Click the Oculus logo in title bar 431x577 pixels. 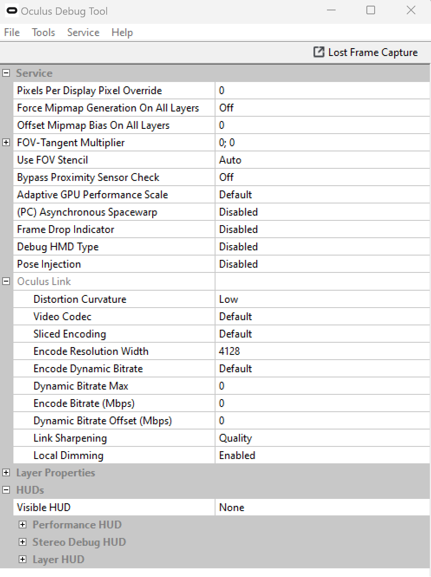pyautogui.click(x=12, y=11)
